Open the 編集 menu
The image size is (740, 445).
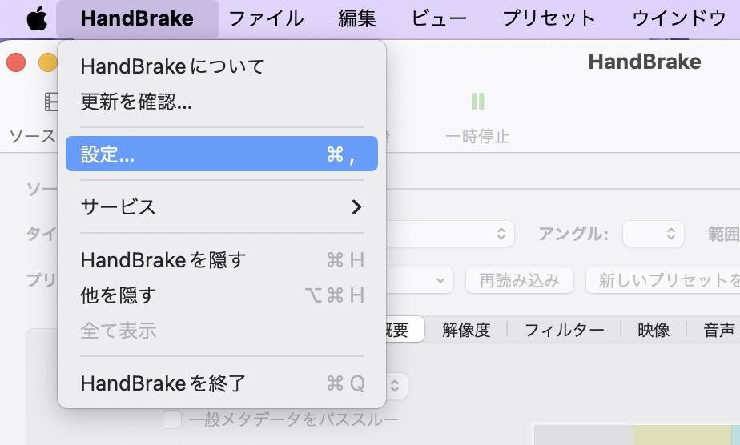[x=357, y=18]
